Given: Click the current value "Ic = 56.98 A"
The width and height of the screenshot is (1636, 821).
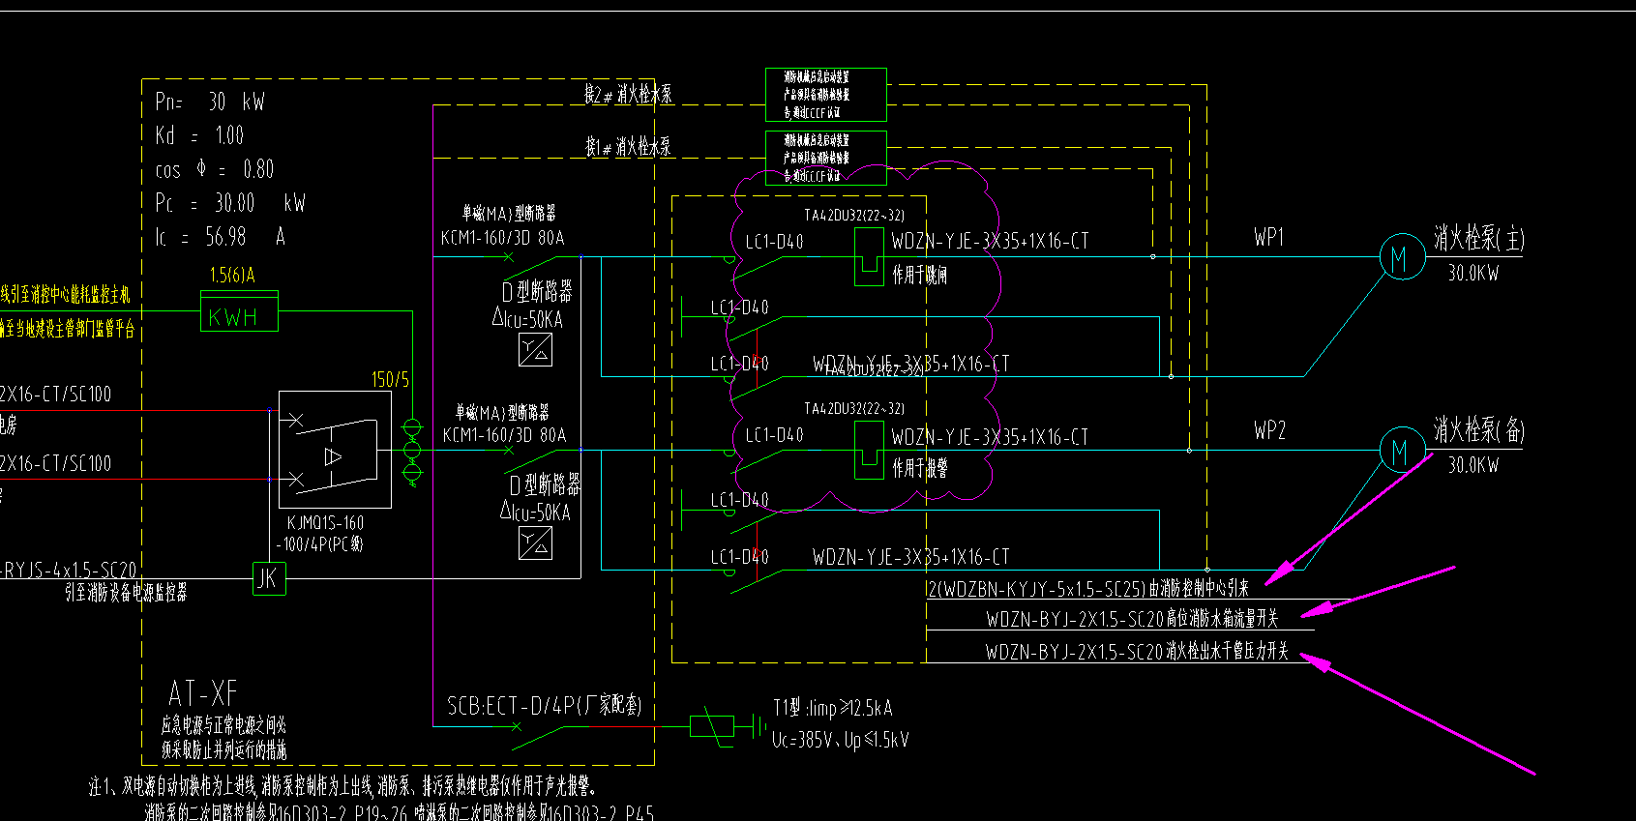Looking at the screenshot, I should 221,237.
